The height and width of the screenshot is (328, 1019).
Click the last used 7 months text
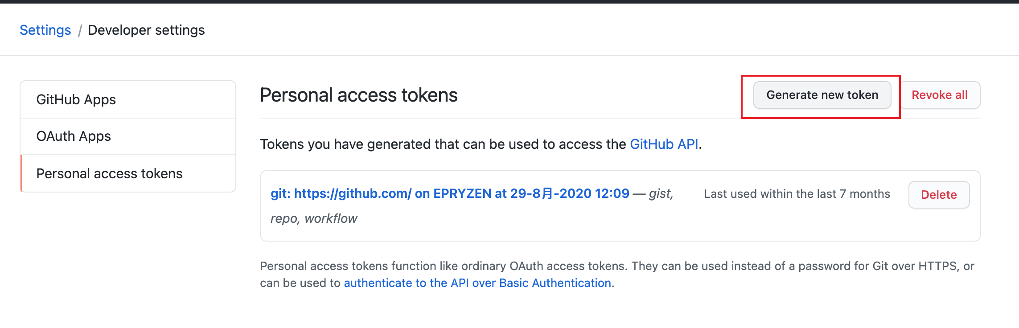797,193
